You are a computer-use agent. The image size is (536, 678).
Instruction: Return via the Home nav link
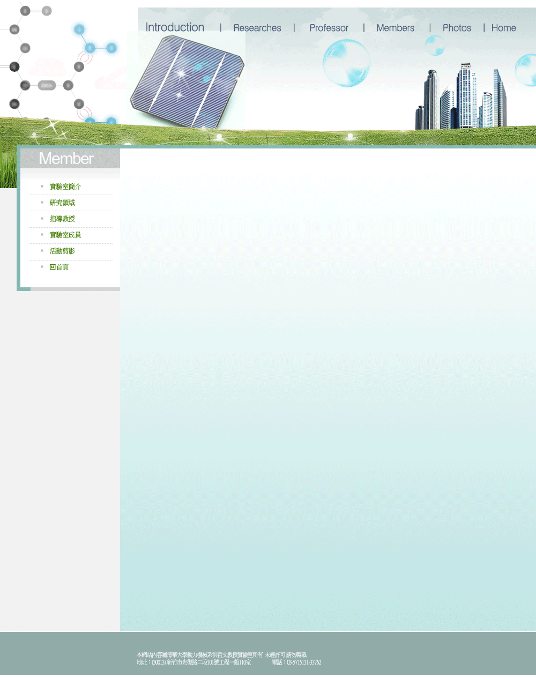click(503, 28)
